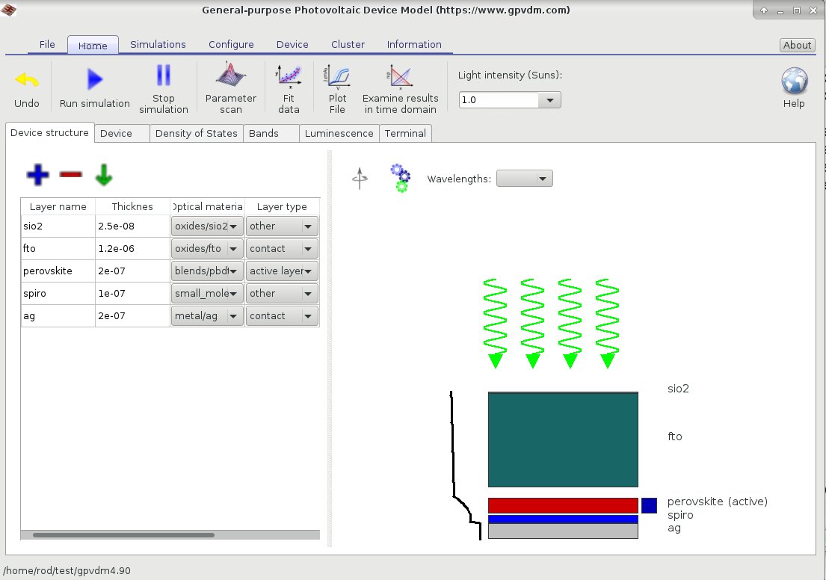Move layer down with the green arrow icon

(103, 174)
